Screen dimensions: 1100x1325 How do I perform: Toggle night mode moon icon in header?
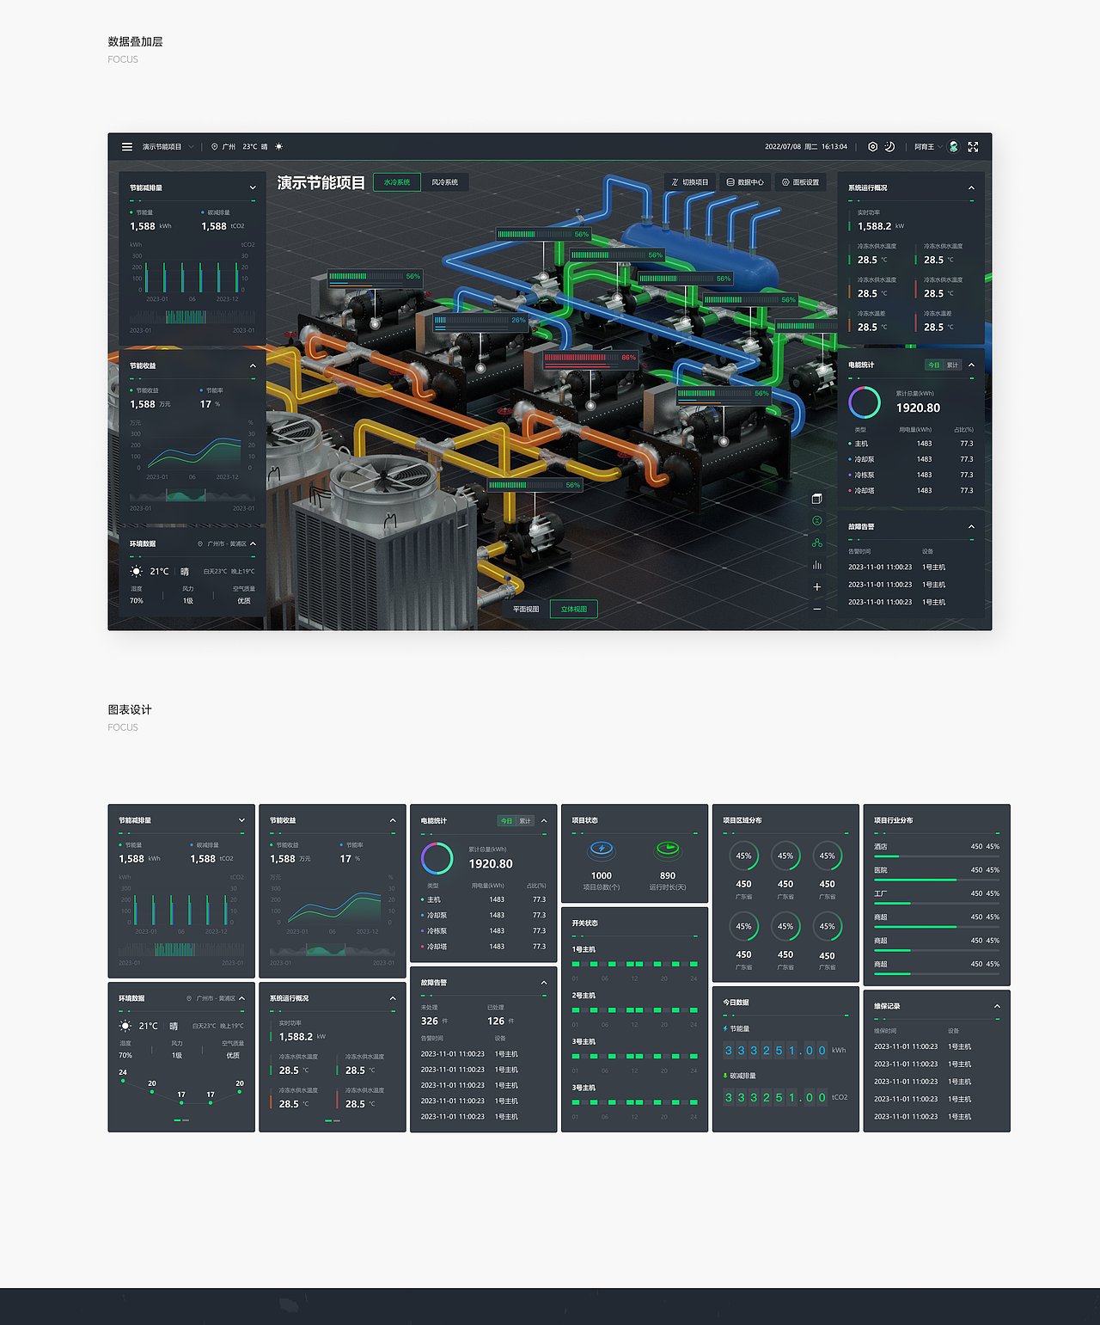[x=889, y=147]
